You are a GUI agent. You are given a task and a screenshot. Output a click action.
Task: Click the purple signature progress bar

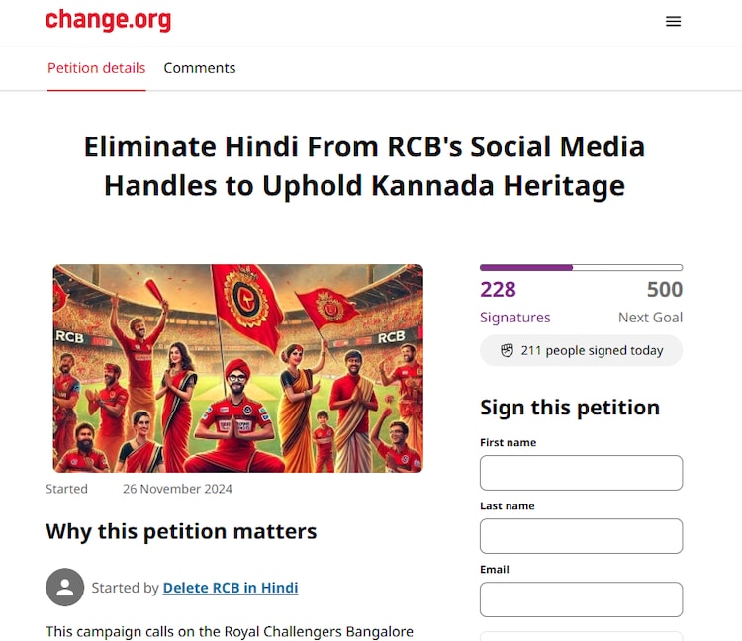click(581, 267)
